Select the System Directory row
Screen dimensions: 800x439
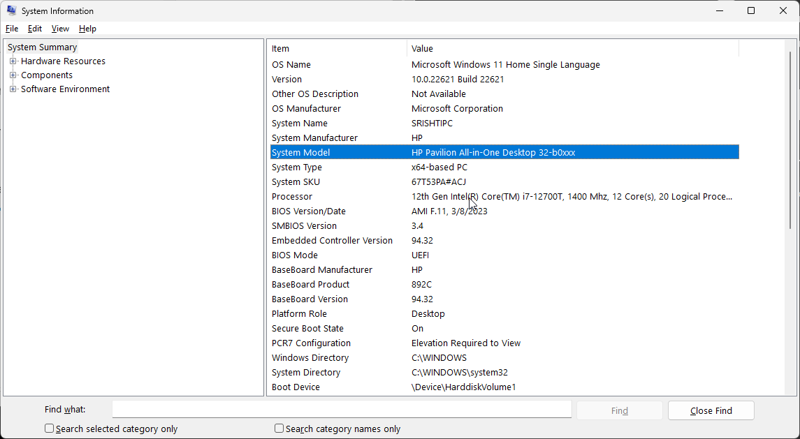tap(504, 373)
